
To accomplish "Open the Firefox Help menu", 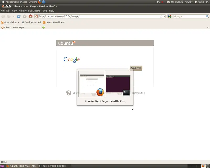I will [x=51, y=11].
